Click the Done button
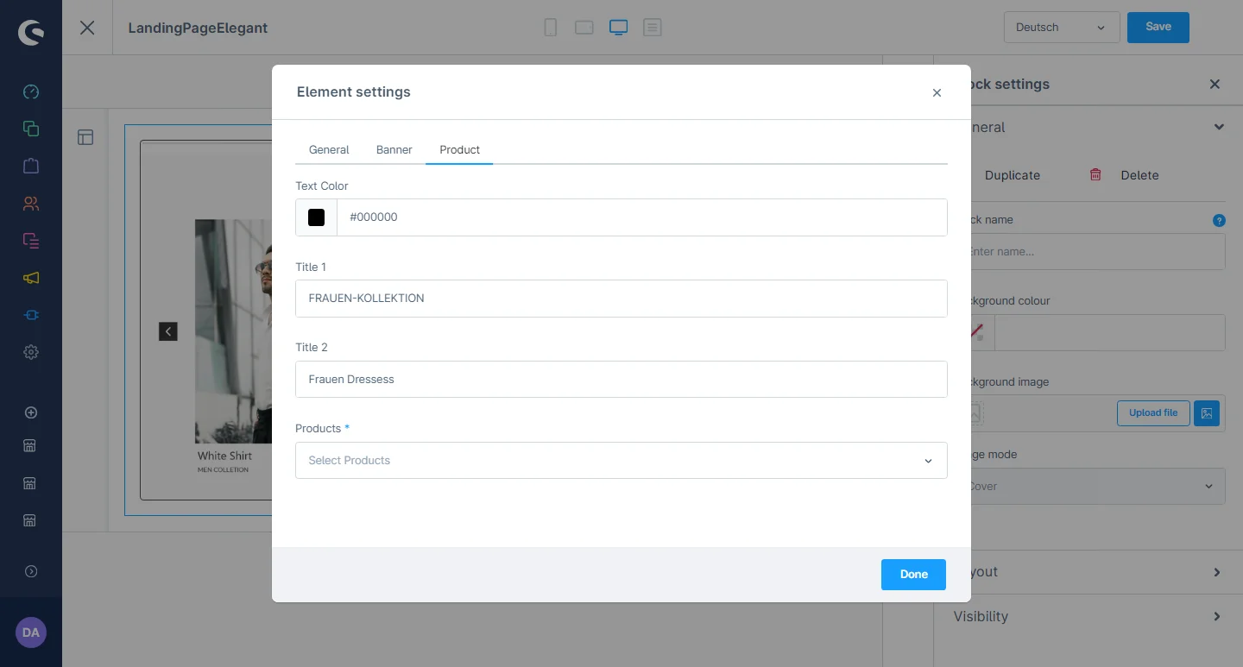This screenshot has width=1243, height=667. click(913, 575)
